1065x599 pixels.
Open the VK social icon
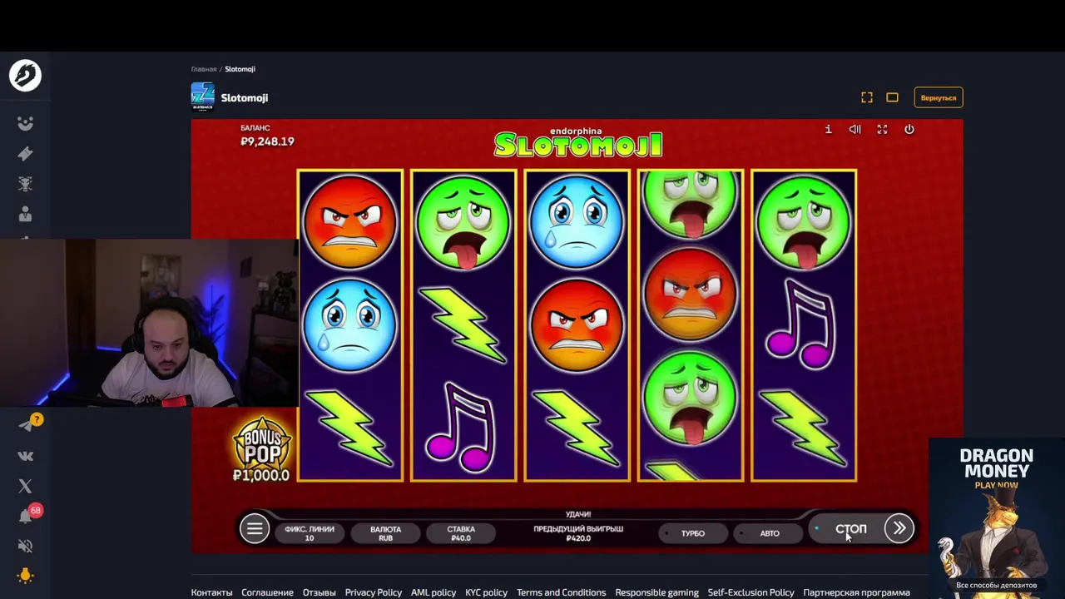click(25, 456)
